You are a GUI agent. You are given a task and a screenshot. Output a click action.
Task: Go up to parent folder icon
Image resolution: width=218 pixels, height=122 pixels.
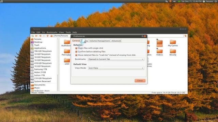[48, 36]
